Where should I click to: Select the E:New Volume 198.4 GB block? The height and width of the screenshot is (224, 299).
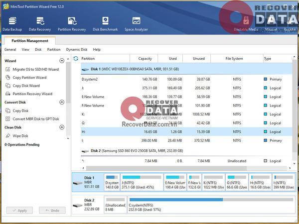click(x=175, y=182)
